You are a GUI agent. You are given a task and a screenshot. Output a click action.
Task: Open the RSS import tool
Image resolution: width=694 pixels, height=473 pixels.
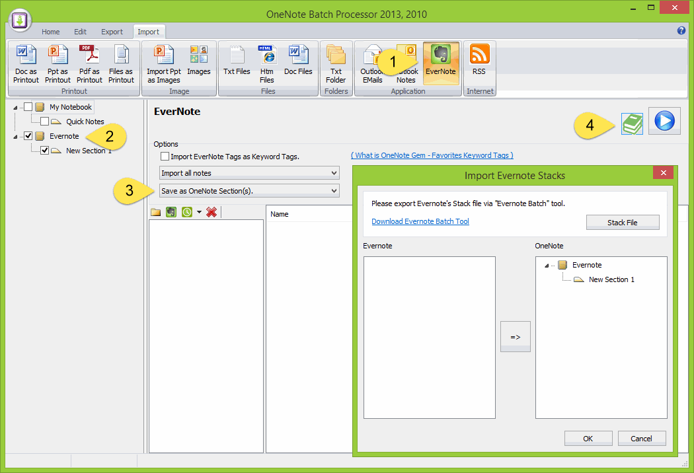coord(479,59)
